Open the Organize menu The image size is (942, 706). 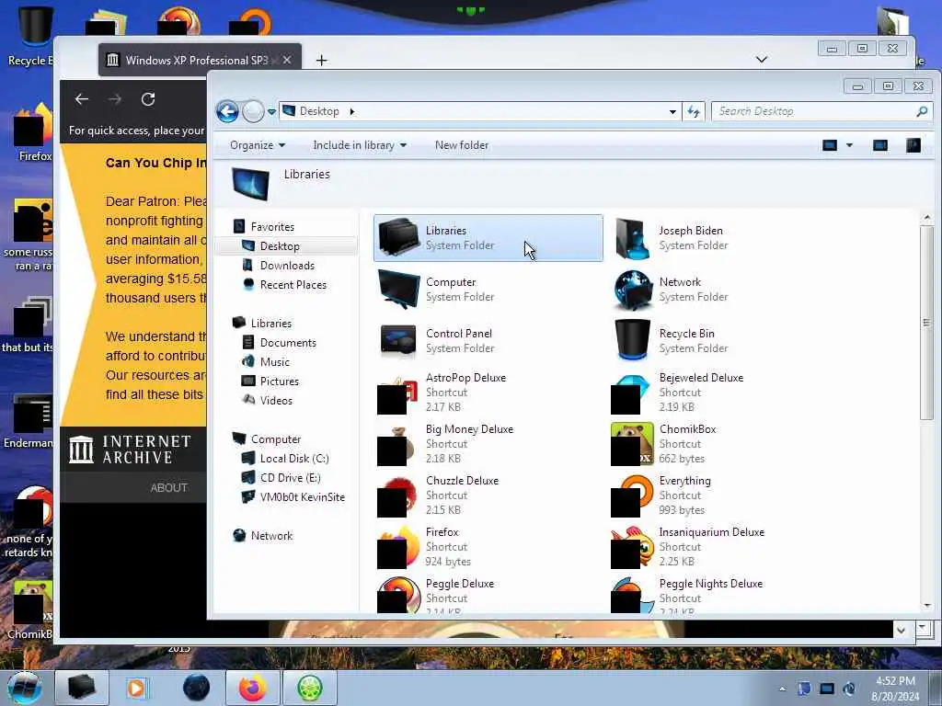click(258, 145)
